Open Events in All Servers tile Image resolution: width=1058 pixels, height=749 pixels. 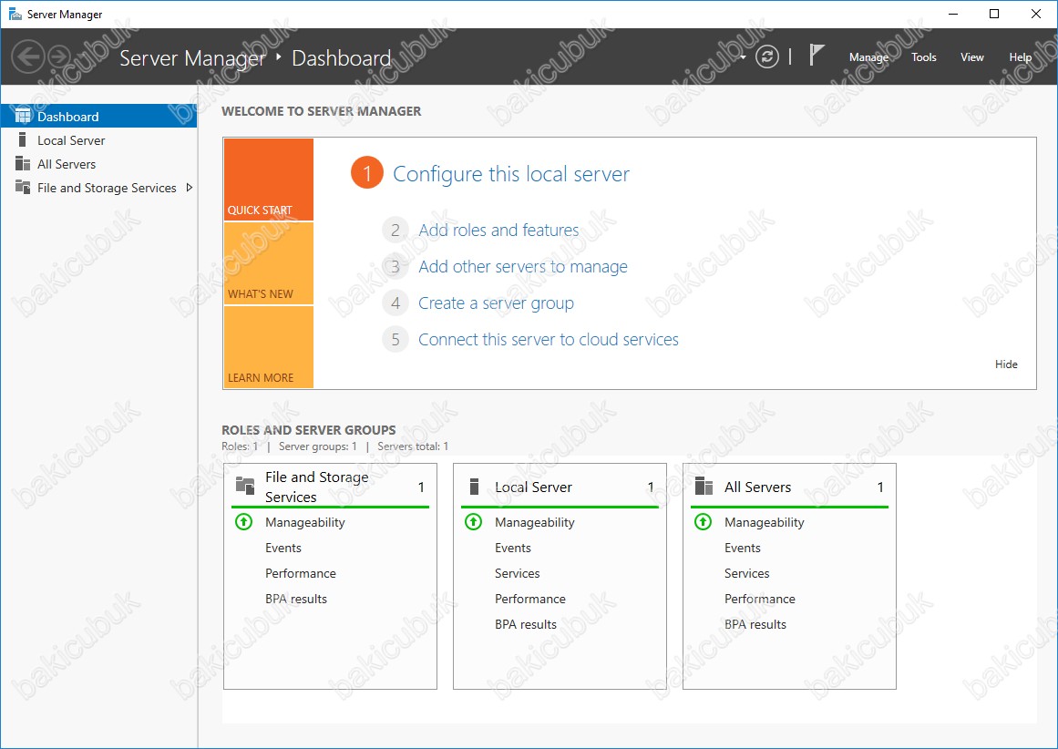743,548
